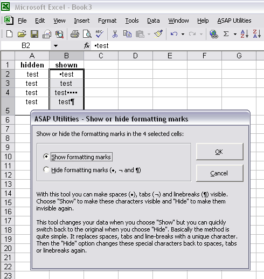This screenshot has height=279, width=264.
Task: Sort descending Z to A icon
Action: [257, 33]
